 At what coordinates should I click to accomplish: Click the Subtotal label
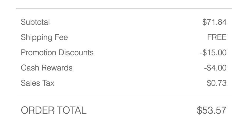(x=35, y=22)
